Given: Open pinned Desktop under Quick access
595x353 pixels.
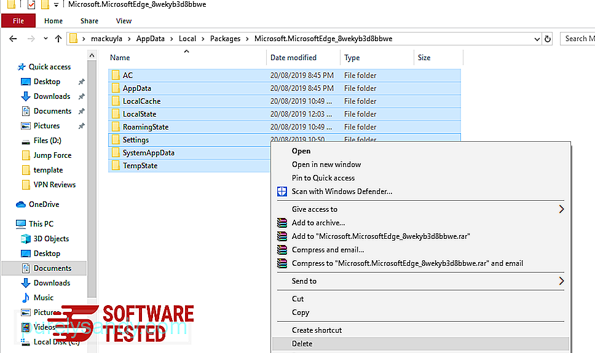Looking at the screenshot, I should click(47, 82).
